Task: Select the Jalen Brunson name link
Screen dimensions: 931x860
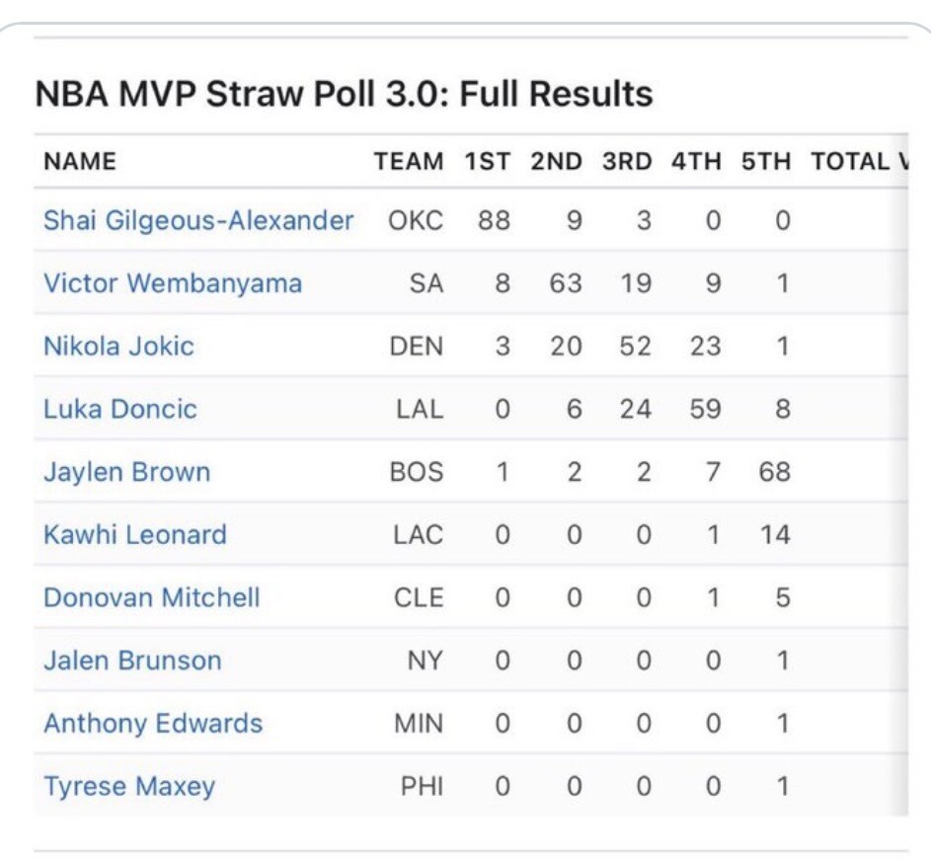Action: tap(132, 661)
